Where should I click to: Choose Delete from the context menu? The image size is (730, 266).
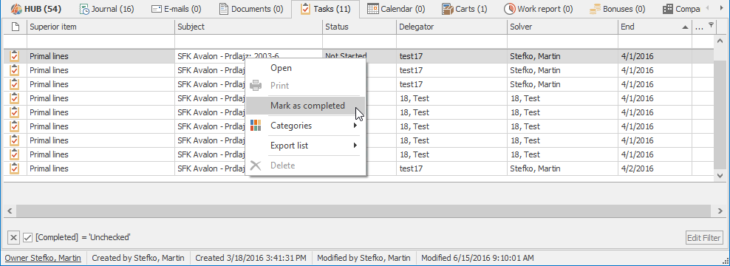pos(305,166)
